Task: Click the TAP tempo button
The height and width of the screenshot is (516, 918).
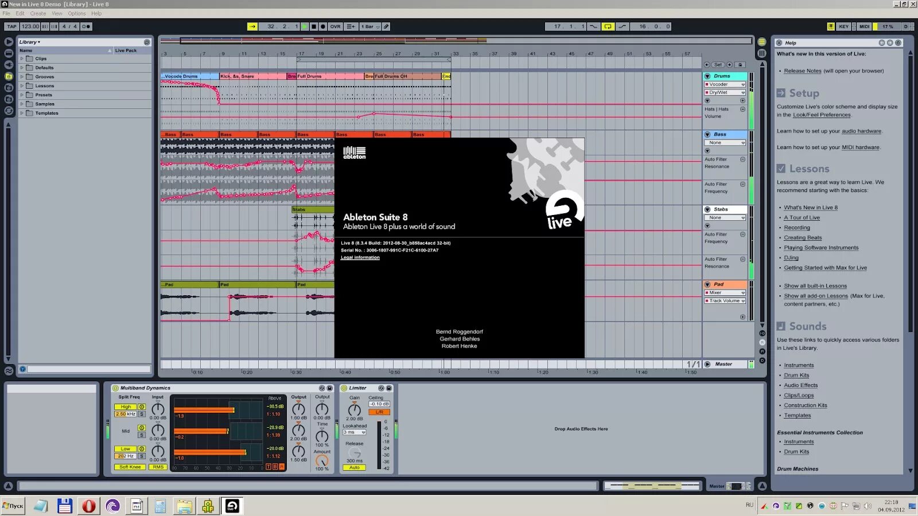Action: (11, 26)
